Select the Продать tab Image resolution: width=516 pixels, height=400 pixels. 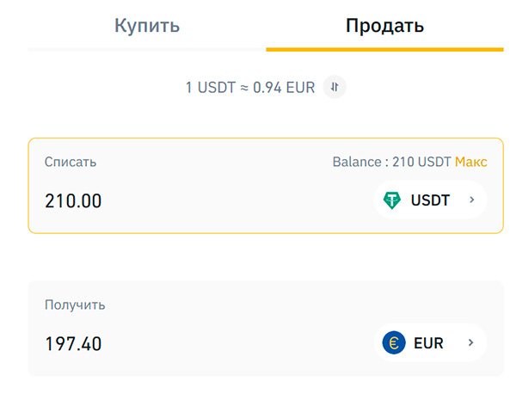tap(384, 25)
